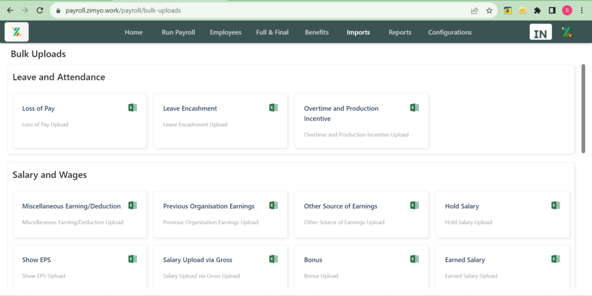The width and height of the screenshot is (592, 296).
Task: Reload the page with refresh icon
Action: coord(40,10)
